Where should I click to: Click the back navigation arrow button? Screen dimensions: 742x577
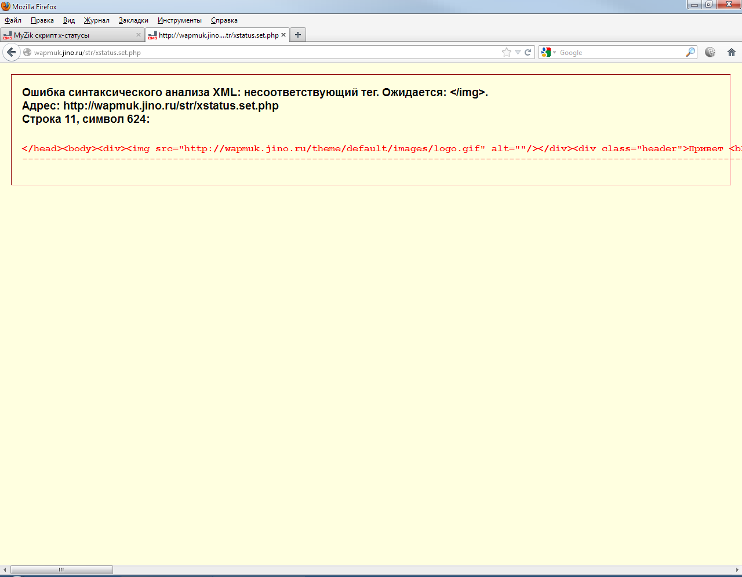[x=12, y=52]
